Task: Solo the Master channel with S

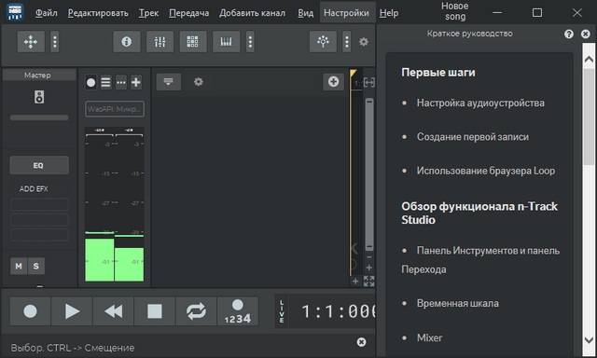Action: point(36,266)
